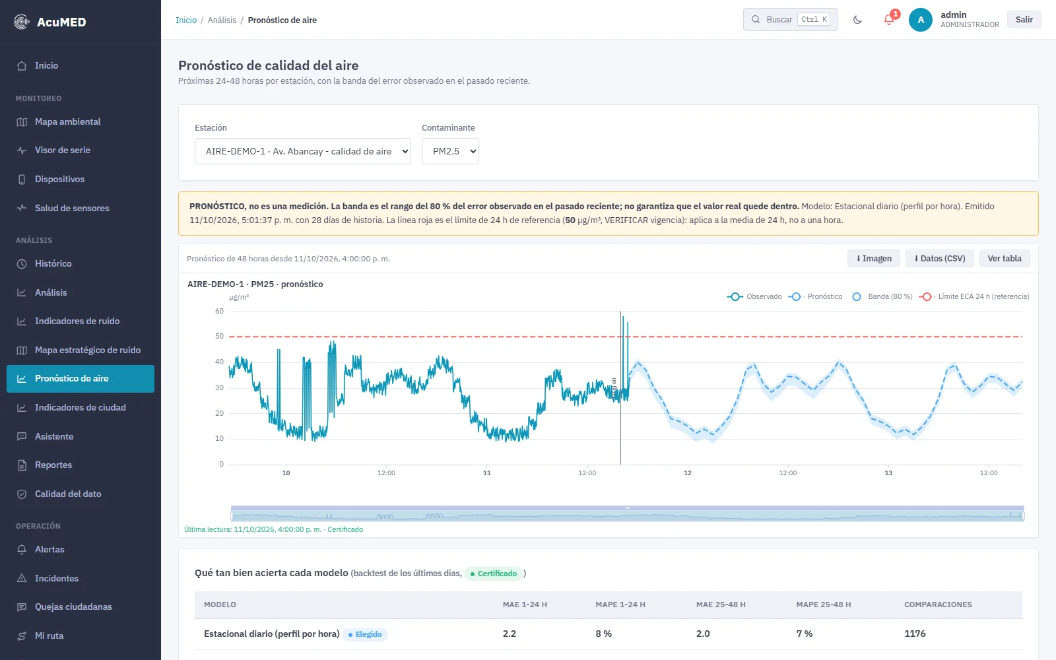The height and width of the screenshot is (660, 1056).
Task: Open Alertas bell icon in sidebar
Action: pos(22,550)
